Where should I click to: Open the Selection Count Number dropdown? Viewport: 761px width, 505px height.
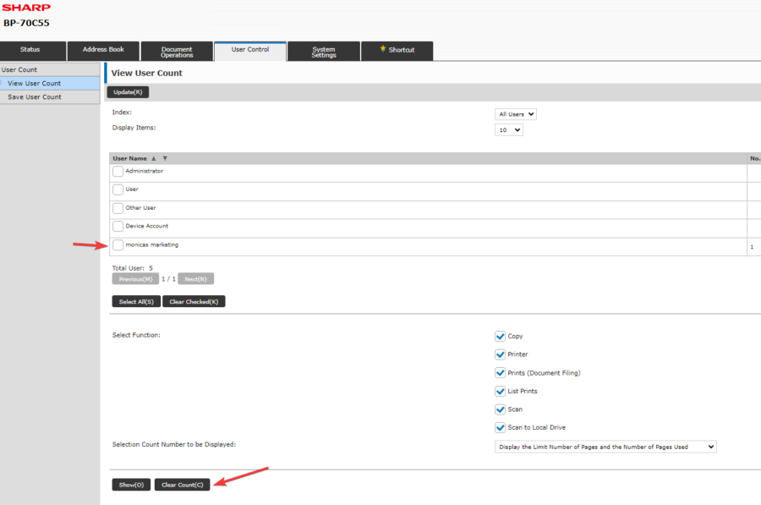coord(605,447)
